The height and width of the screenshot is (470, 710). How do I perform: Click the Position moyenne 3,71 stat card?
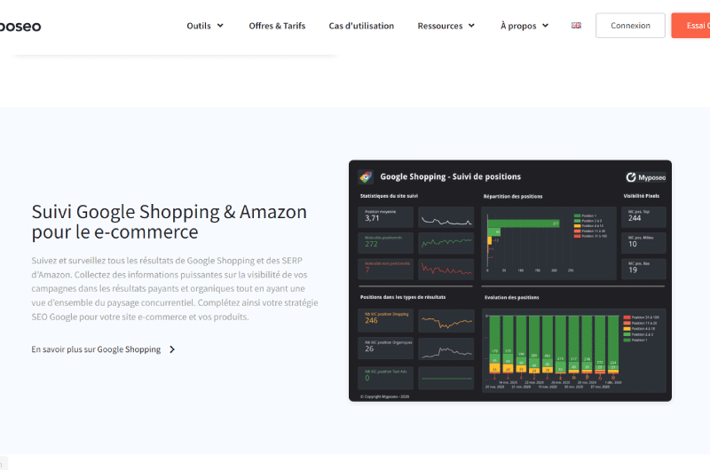tap(385, 217)
